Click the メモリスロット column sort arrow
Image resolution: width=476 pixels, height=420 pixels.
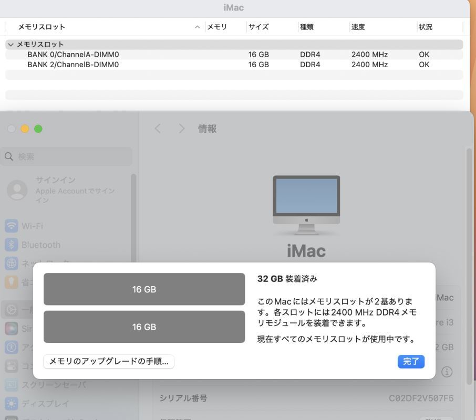point(196,26)
